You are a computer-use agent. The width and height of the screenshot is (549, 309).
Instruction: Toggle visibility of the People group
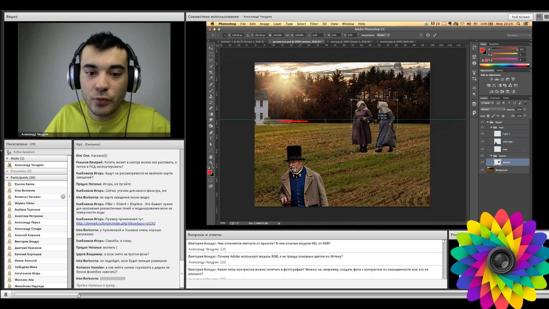[482, 122]
